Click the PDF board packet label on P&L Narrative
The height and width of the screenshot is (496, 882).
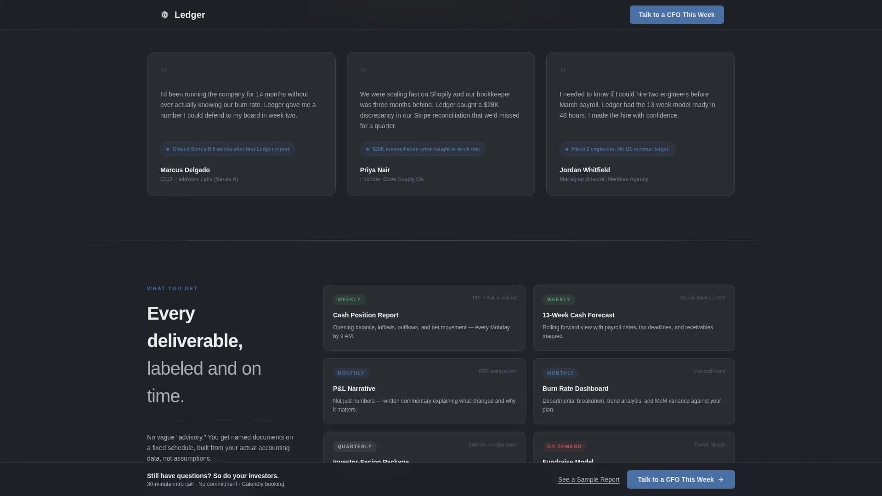497,371
